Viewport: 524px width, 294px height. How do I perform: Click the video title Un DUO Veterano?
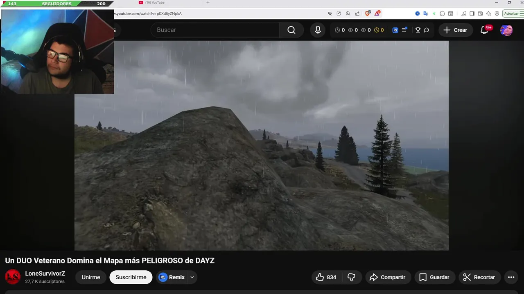pyautogui.click(x=110, y=261)
